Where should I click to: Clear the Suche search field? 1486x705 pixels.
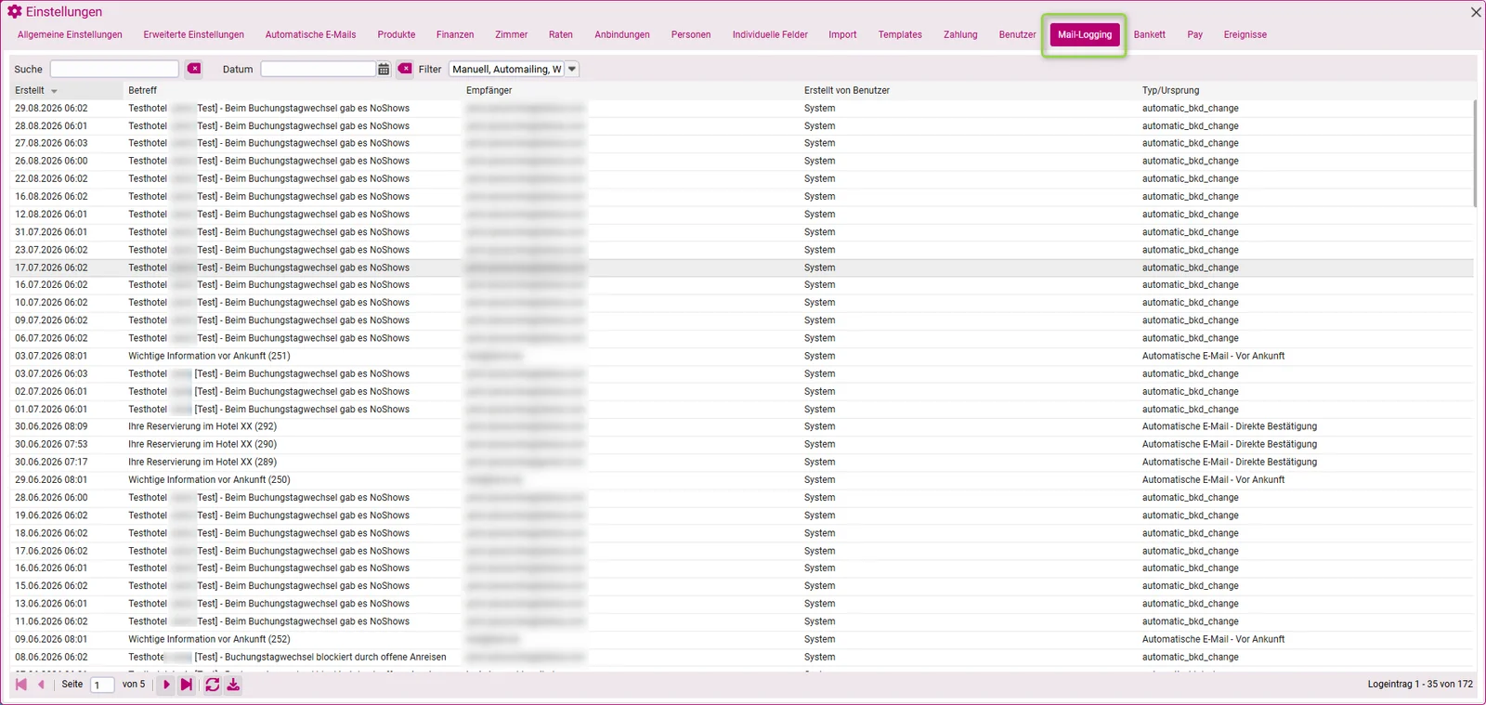(194, 69)
